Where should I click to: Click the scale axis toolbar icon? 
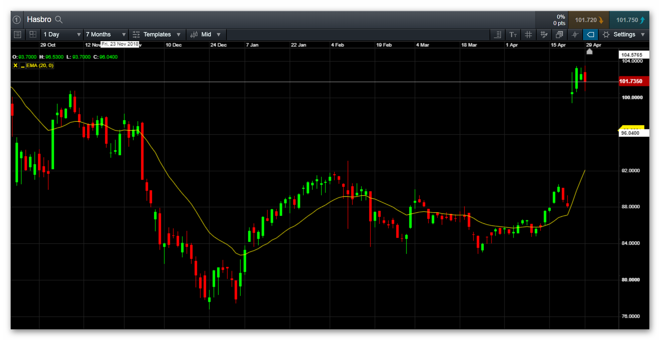498,34
